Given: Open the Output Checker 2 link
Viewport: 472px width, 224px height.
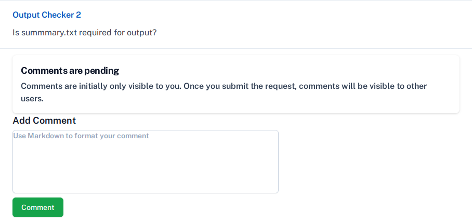Looking at the screenshot, I should pos(47,15).
